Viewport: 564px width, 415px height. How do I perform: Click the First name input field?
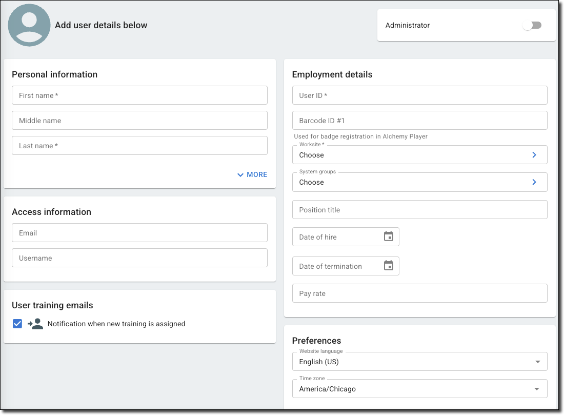click(139, 95)
